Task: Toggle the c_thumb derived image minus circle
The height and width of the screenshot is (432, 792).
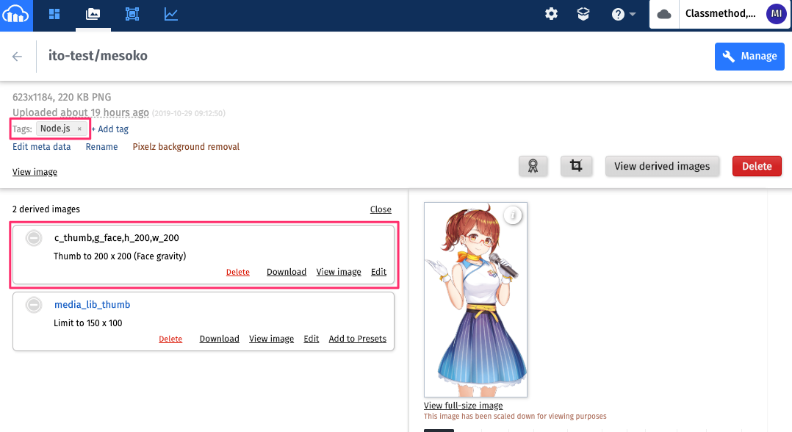Action: tap(34, 238)
